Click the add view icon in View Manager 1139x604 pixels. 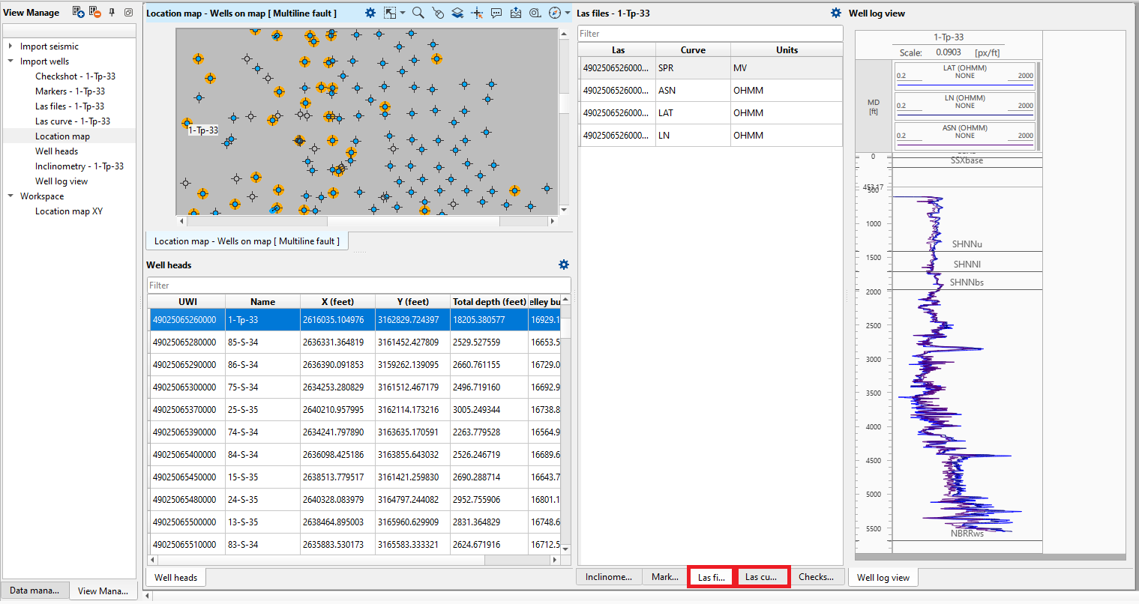pyautogui.click(x=78, y=12)
